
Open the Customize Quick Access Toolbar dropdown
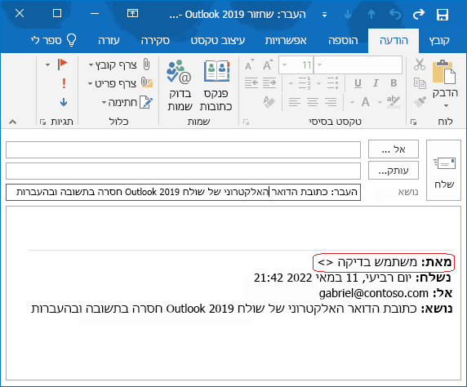(324, 15)
